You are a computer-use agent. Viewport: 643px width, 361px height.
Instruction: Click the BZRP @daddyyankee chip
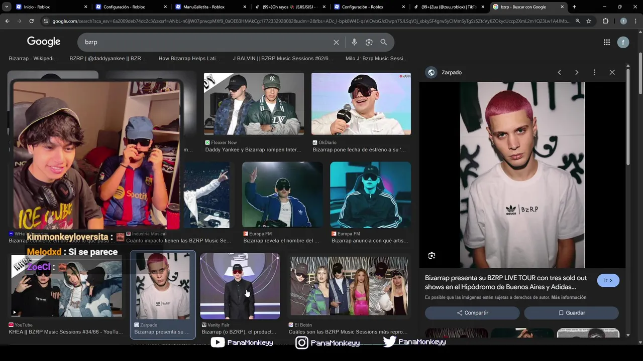point(108,59)
